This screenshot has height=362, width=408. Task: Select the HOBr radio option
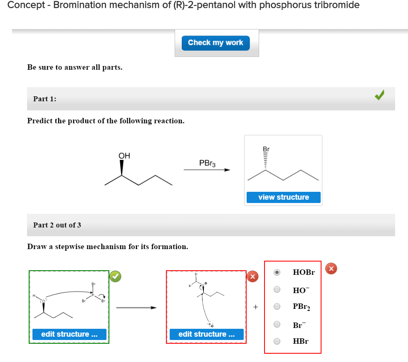[x=277, y=273]
